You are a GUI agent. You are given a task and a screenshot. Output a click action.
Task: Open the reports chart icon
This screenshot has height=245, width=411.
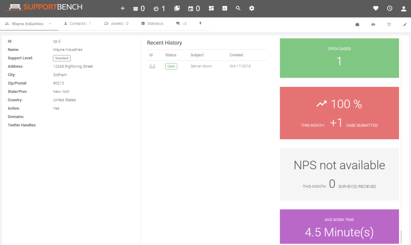tap(225, 9)
